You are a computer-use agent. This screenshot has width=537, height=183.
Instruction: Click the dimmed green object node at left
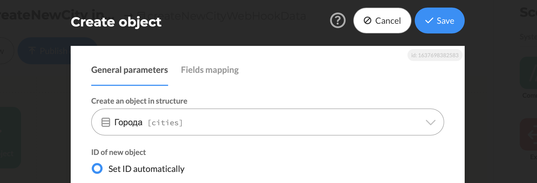[x=10, y=138]
